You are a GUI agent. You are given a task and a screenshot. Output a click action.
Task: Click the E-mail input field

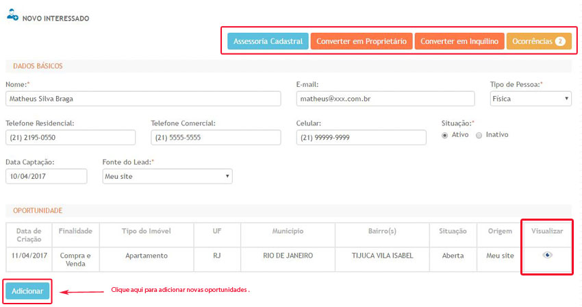pos(388,99)
